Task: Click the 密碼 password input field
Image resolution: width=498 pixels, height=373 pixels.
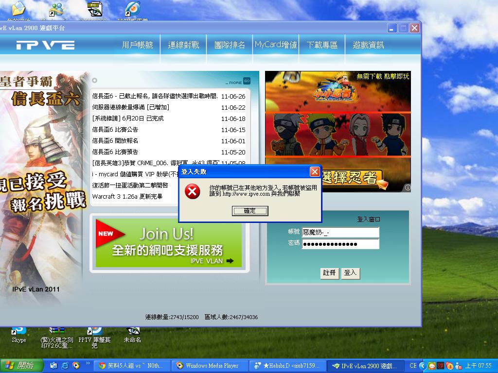Action: click(x=340, y=244)
